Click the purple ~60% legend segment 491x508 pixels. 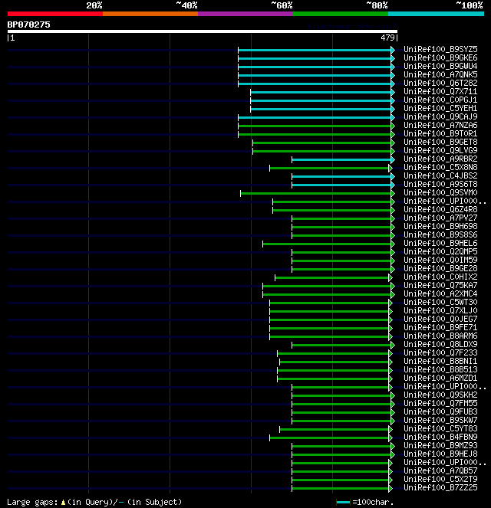coord(245,14)
